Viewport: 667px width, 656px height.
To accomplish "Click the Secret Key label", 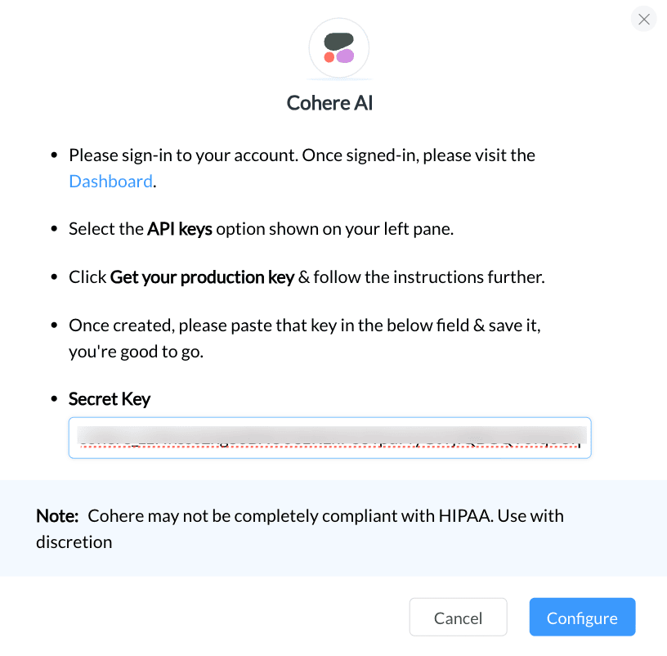I will [x=110, y=399].
